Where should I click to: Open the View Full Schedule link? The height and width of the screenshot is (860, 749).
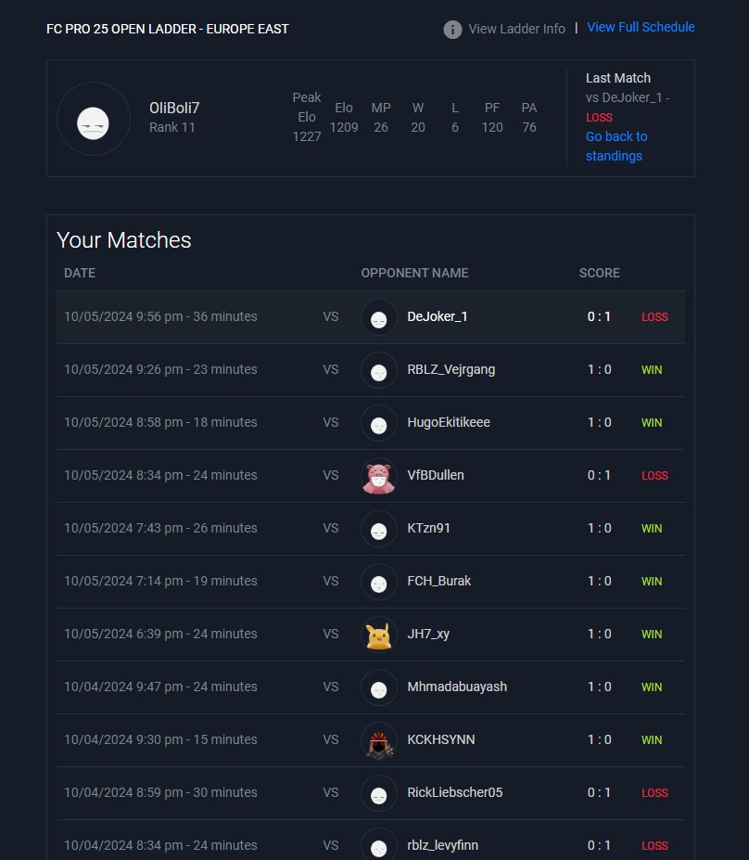pos(641,27)
